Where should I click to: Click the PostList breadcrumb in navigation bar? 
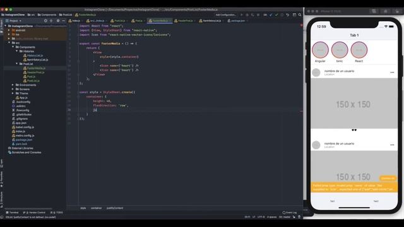point(66,15)
